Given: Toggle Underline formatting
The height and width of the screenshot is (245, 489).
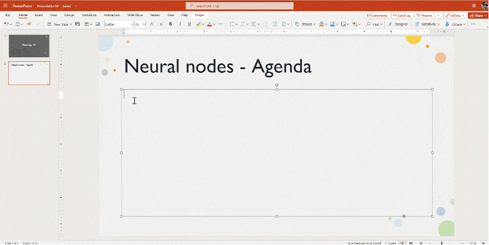Looking at the screenshot, I should (189, 24).
